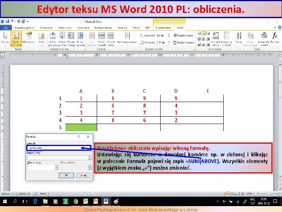Click Rozłóż kolumny icon

click(183, 43)
